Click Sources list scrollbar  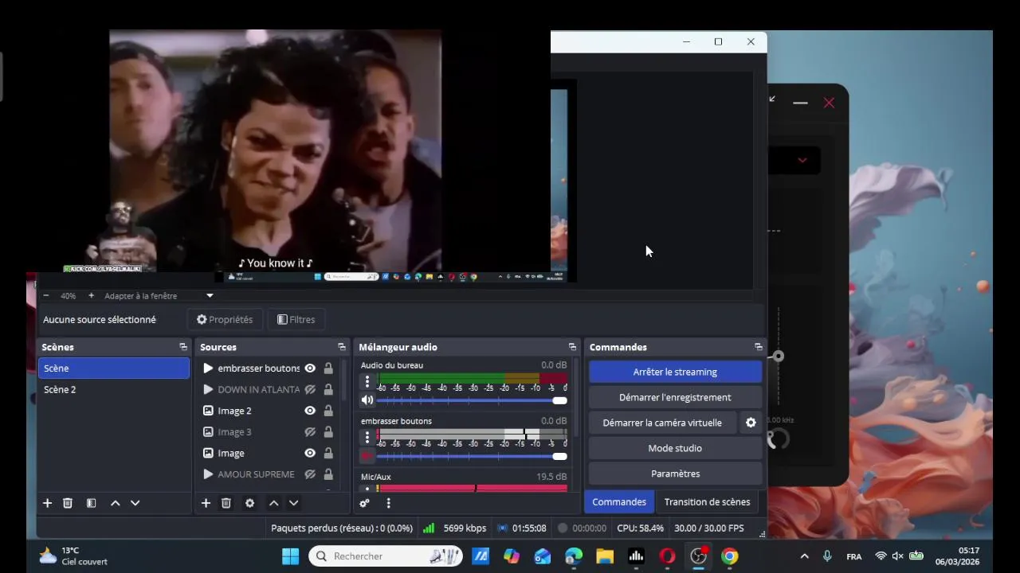point(345,380)
